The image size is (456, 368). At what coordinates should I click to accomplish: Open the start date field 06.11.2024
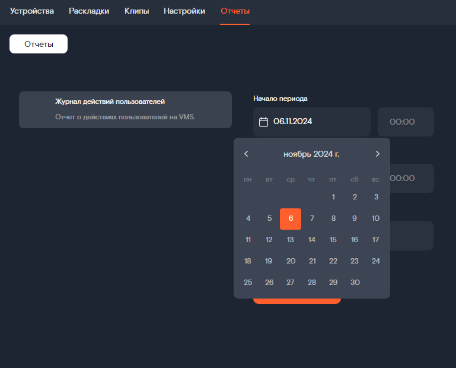(312, 122)
